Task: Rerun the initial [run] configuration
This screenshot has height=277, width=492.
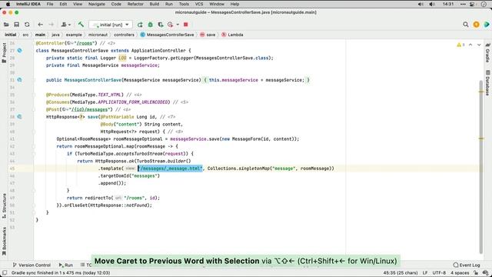Action: coord(140,25)
